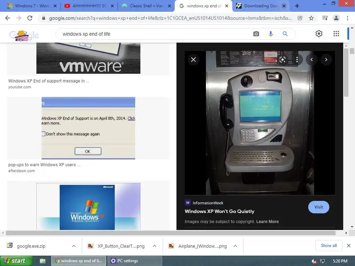Expand options for XP_Button_ClearT png download
355x266 pixels.
click(x=155, y=246)
